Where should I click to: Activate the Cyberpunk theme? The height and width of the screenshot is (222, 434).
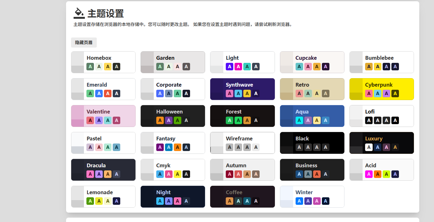point(382,89)
